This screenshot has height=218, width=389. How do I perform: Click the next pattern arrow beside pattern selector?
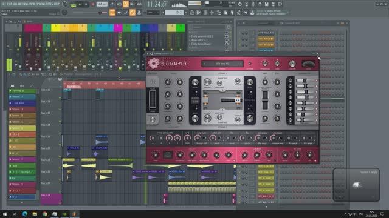(x=186, y=12)
